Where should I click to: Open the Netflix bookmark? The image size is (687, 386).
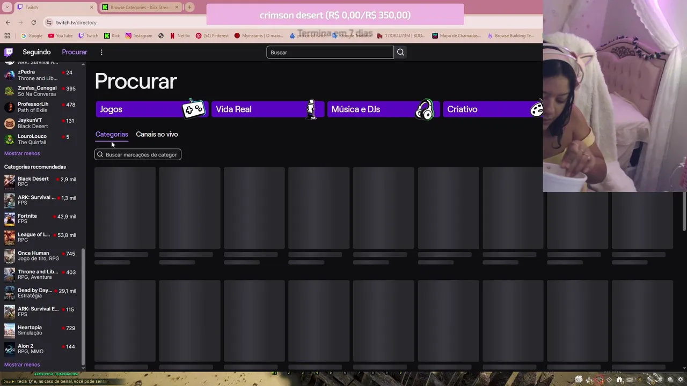[x=180, y=36]
